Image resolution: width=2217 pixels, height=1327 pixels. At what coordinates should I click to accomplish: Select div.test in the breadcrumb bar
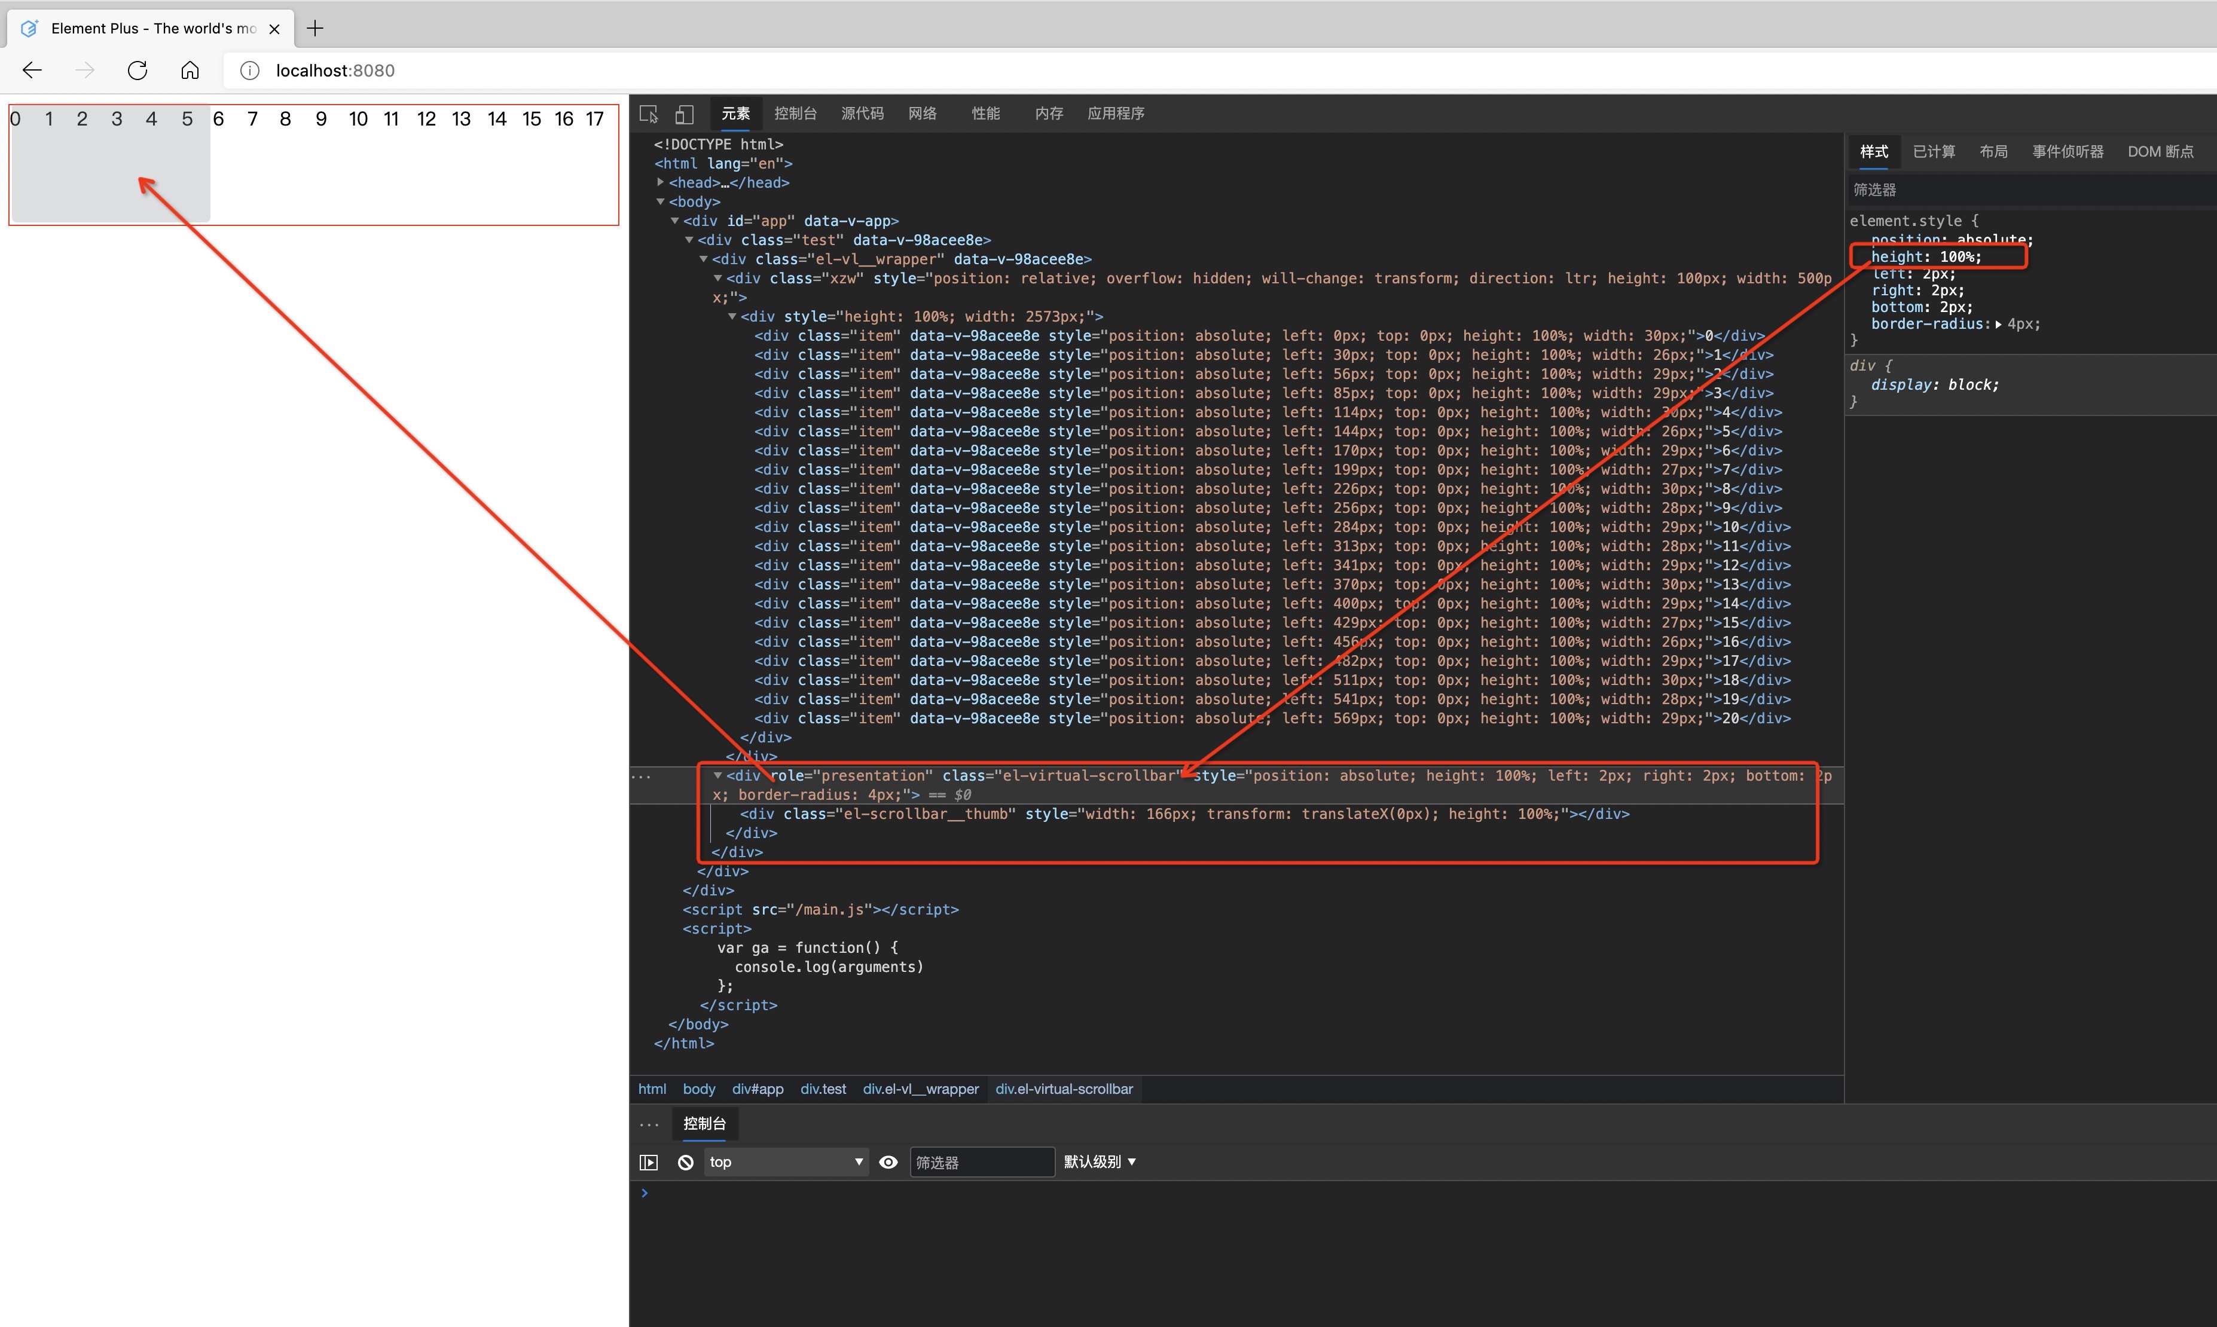(823, 1089)
